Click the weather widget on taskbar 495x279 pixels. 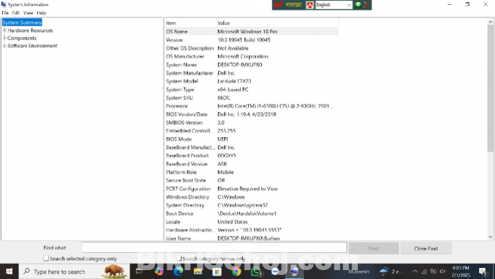[x=391, y=271]
